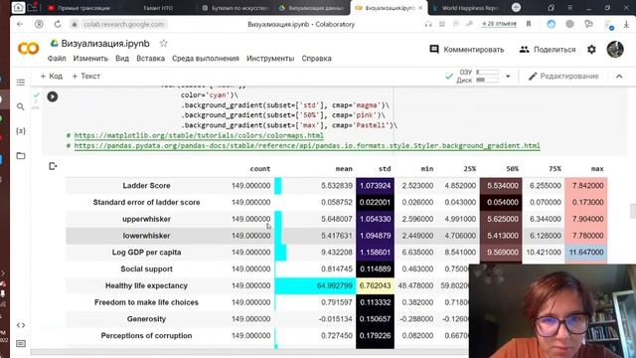This screenshot has width=636, height=358.
Task: Click the std value 6.762043
Action: tap(376, 285)
